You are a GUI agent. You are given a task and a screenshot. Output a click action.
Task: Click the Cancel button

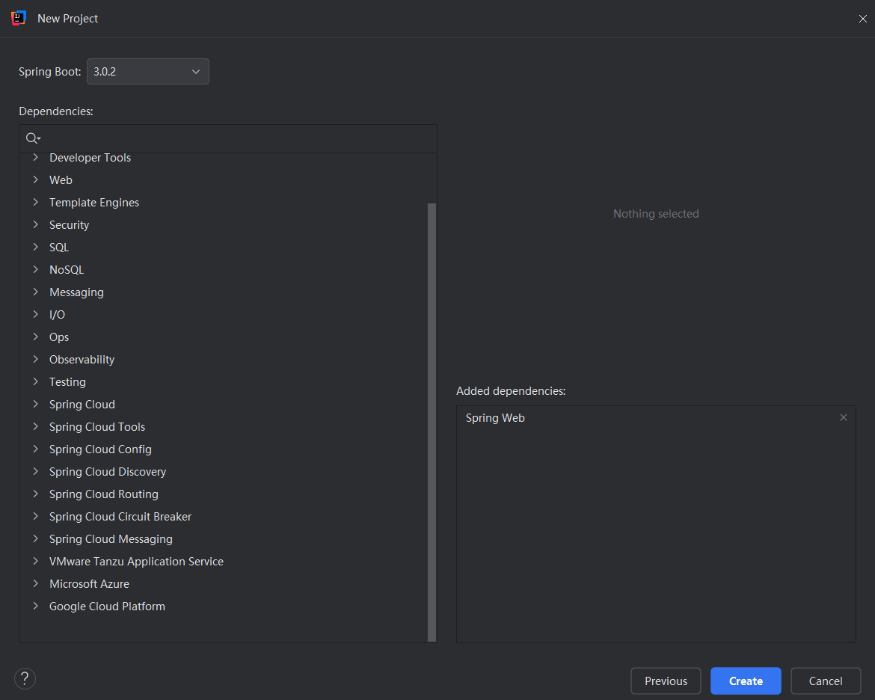(826, 681)
